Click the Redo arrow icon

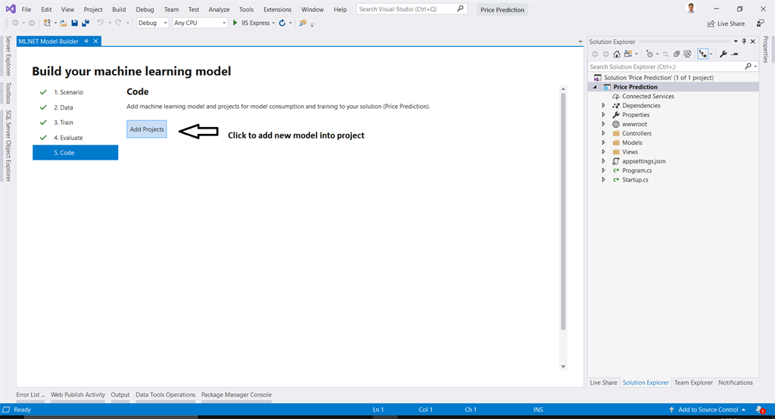[x=118, y=23]
